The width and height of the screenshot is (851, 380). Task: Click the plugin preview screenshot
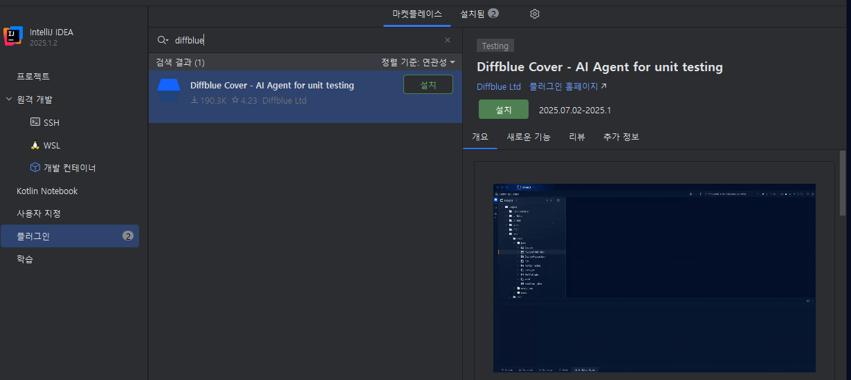(655, 278)
